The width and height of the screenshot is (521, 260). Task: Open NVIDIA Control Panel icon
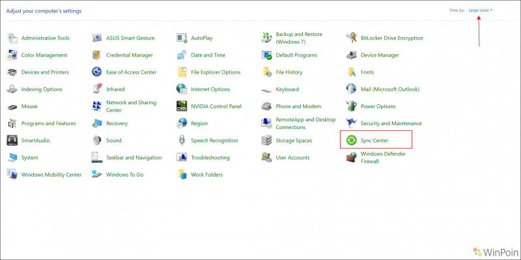(x=182, y=106)
